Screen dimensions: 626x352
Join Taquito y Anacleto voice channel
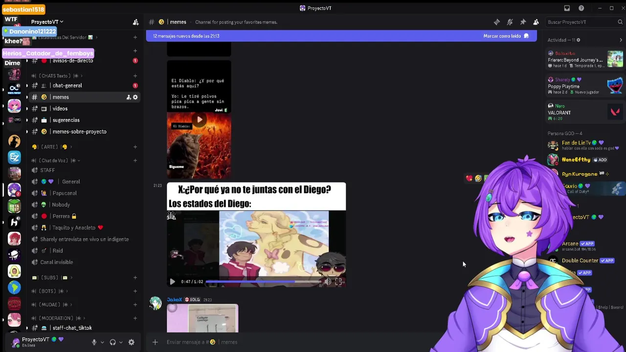(x=84, y=228)
